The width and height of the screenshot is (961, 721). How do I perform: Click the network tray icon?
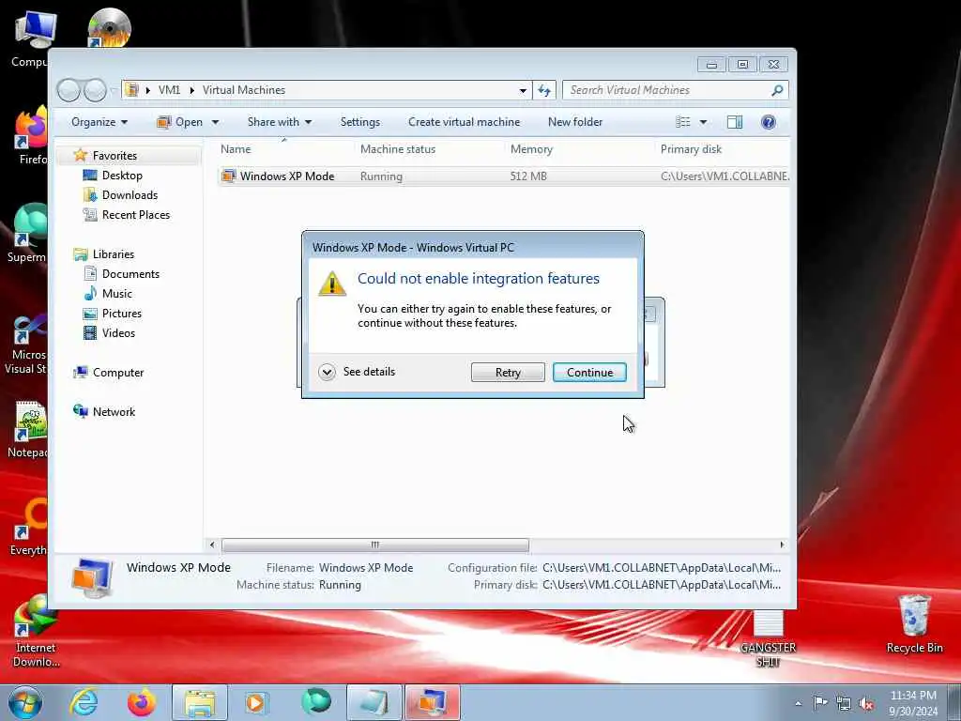click(844, 704)
